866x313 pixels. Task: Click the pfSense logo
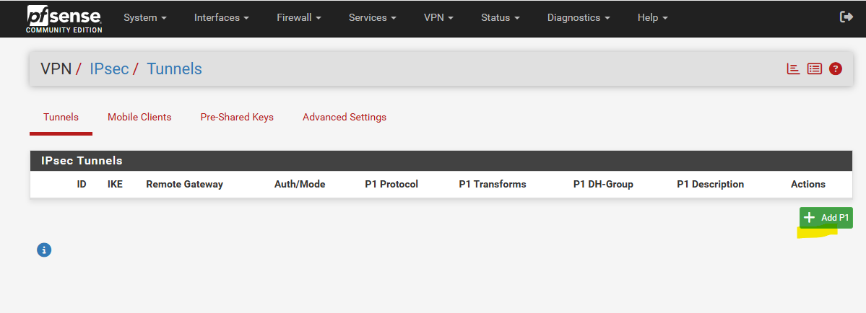[x=64, y=19]
